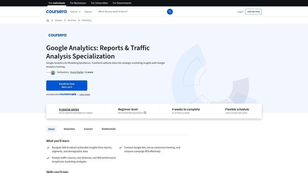The width and height of the screenshot is (308, 173).
Task: Open the Testimonials tab
Action: (109, 129)
